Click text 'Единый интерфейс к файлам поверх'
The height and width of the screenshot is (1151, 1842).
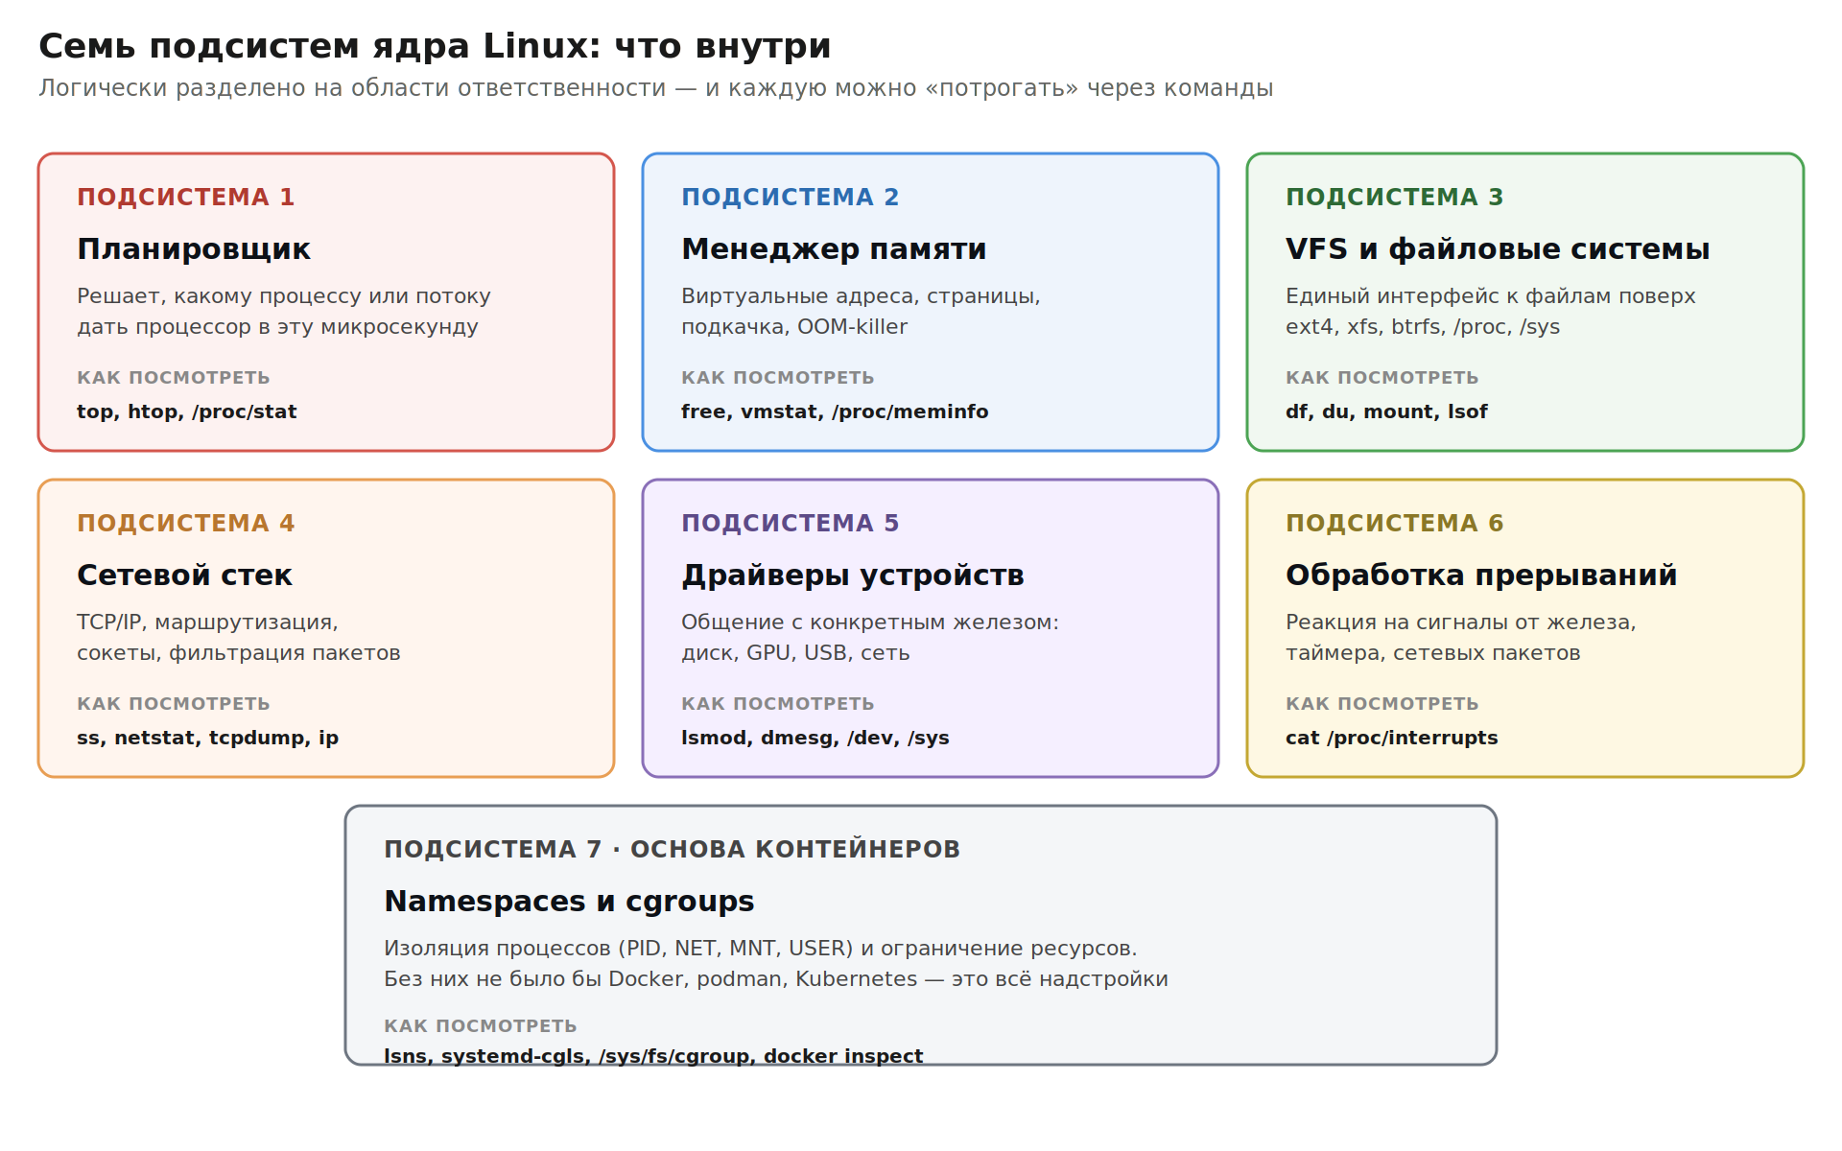[x=1490, y=296]
